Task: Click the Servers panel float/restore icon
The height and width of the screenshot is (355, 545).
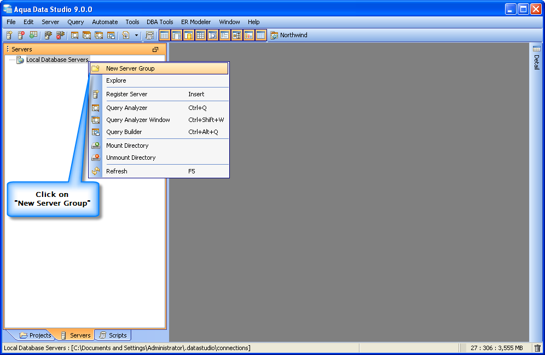Action: coord(155,49)
